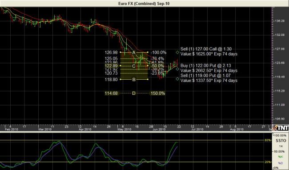The width and height of the screenshot is (289, 170).
Task: Click the -76.4% retracement label
Action: pyautogui.click(x=157, y=58)
